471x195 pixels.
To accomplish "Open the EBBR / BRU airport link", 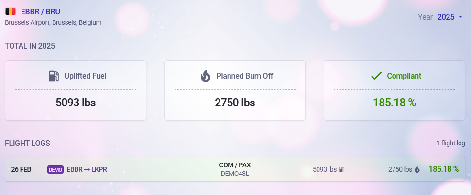I will (41, 11).
